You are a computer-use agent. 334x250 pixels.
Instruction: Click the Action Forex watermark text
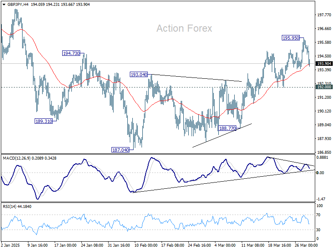pos(184,28)
